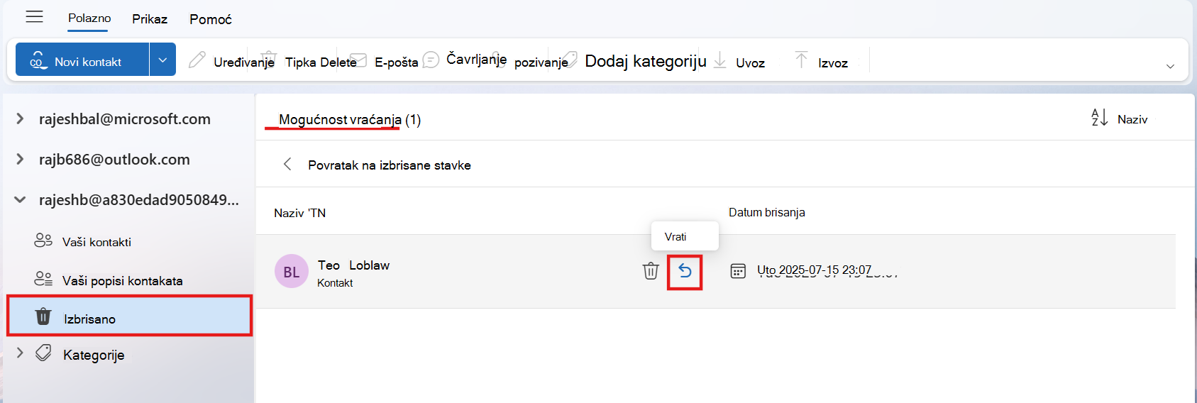
Task: Click the Uvoz import arrow icon
Action: point(719,60)
